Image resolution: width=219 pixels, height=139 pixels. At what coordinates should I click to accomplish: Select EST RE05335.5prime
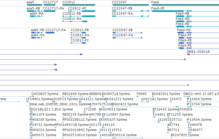[76, 115]
